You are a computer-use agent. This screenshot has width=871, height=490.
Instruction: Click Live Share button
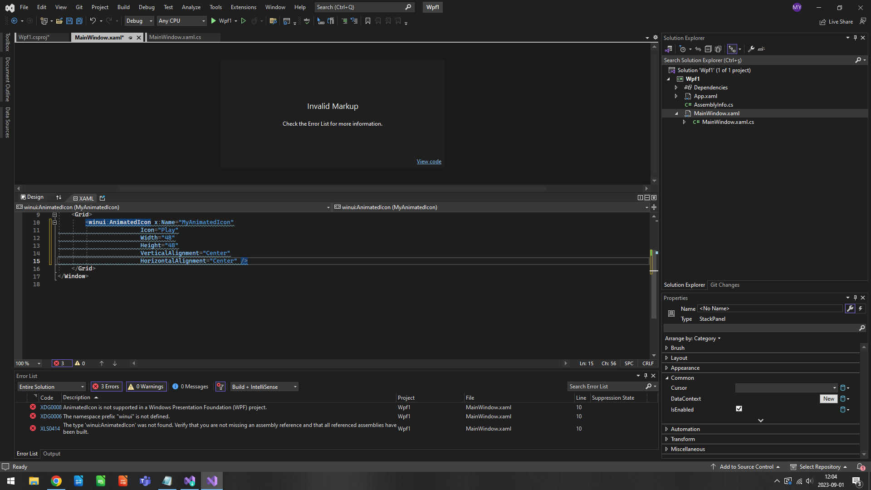836,22
